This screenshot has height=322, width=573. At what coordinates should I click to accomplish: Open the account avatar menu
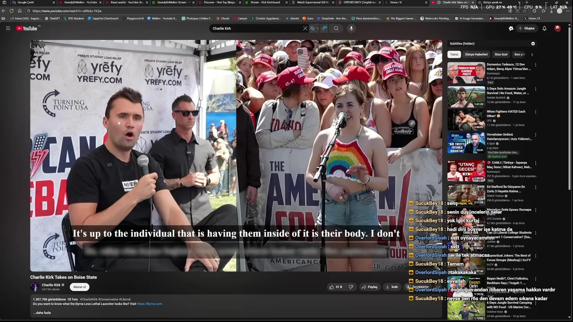click(557, 28)
